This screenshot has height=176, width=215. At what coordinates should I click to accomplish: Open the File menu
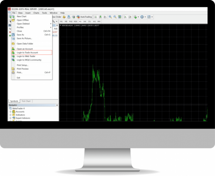14,13
